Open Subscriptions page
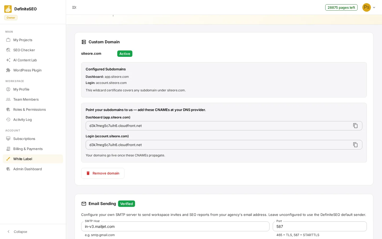Screen dimensions: 382x239 point(33,139)
